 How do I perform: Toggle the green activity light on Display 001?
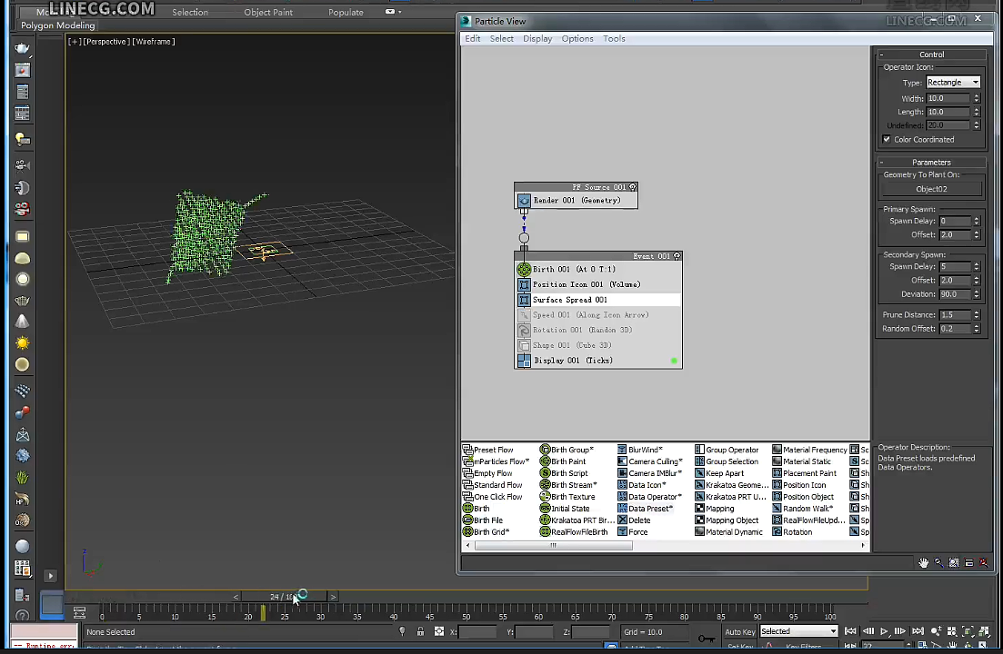(673, 361)
